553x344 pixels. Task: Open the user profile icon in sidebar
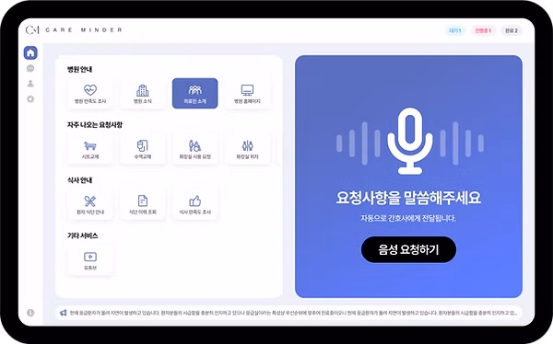[30, 84]
